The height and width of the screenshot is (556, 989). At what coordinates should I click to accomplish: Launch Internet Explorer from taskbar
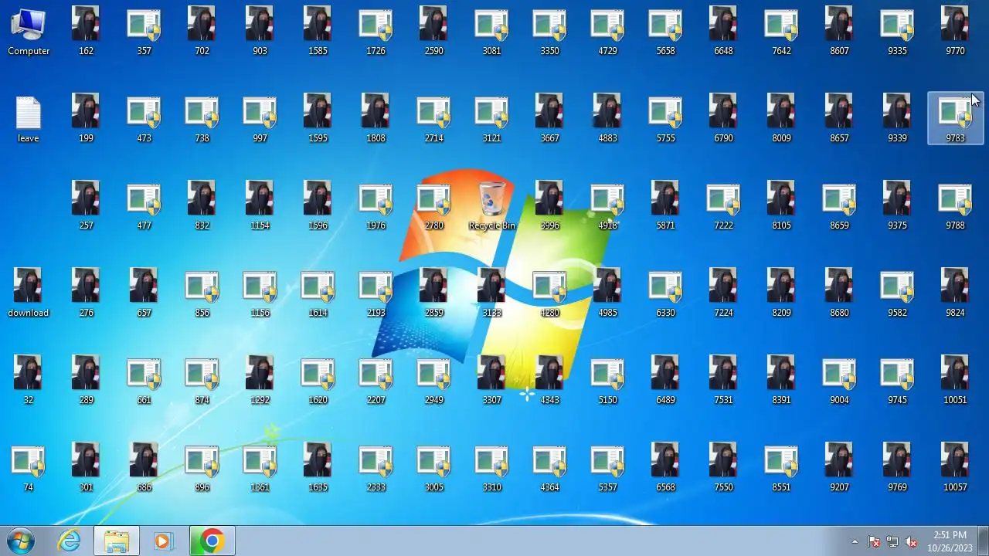pos(70,541)
